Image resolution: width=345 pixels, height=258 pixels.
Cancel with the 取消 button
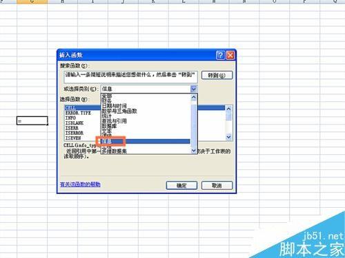pyautogui.click(x=217, y=185)
